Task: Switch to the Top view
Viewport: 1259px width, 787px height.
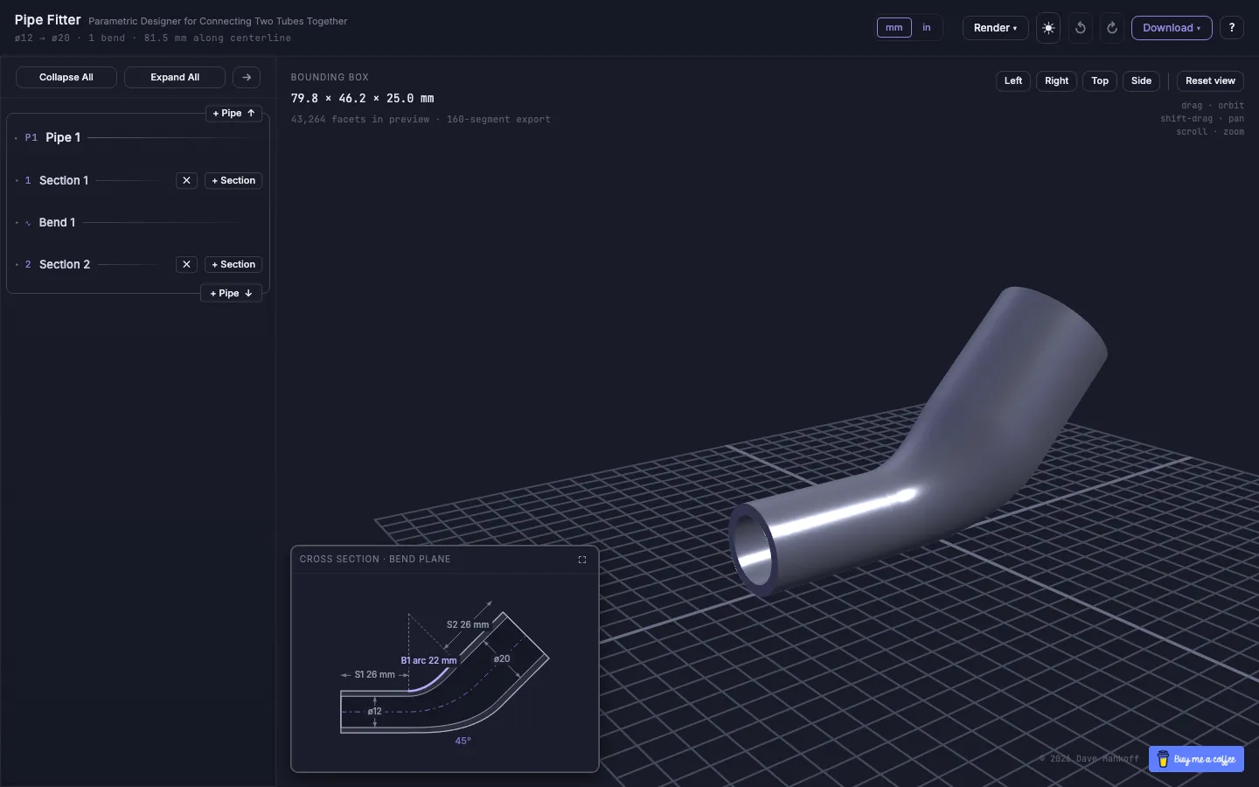Action: pos(1100,81)
